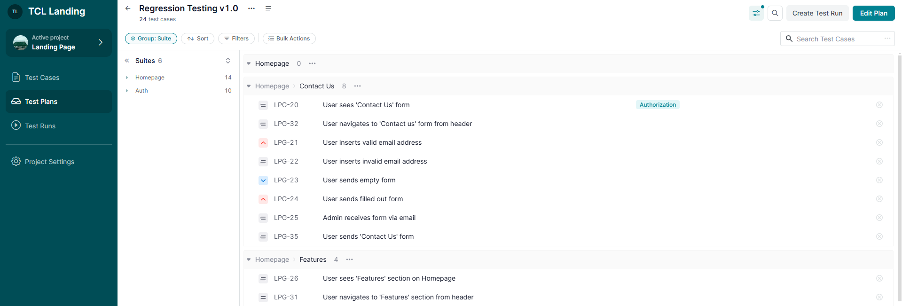Remove LPG-23 from the plan
The width and height of the screenshot is (902, 306).
click(879, 180)
